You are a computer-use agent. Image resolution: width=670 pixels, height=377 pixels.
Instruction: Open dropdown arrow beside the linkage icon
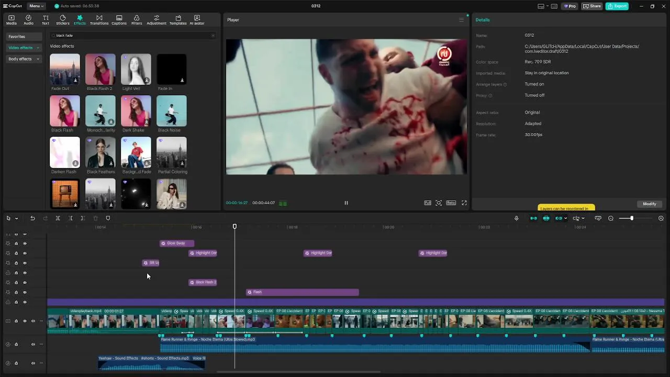[565, 218]
